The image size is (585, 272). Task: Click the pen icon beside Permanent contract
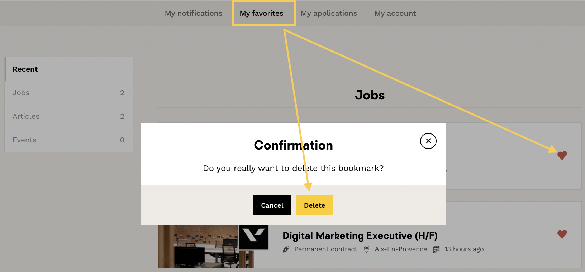pyautogui.click(x=286, y=249)
